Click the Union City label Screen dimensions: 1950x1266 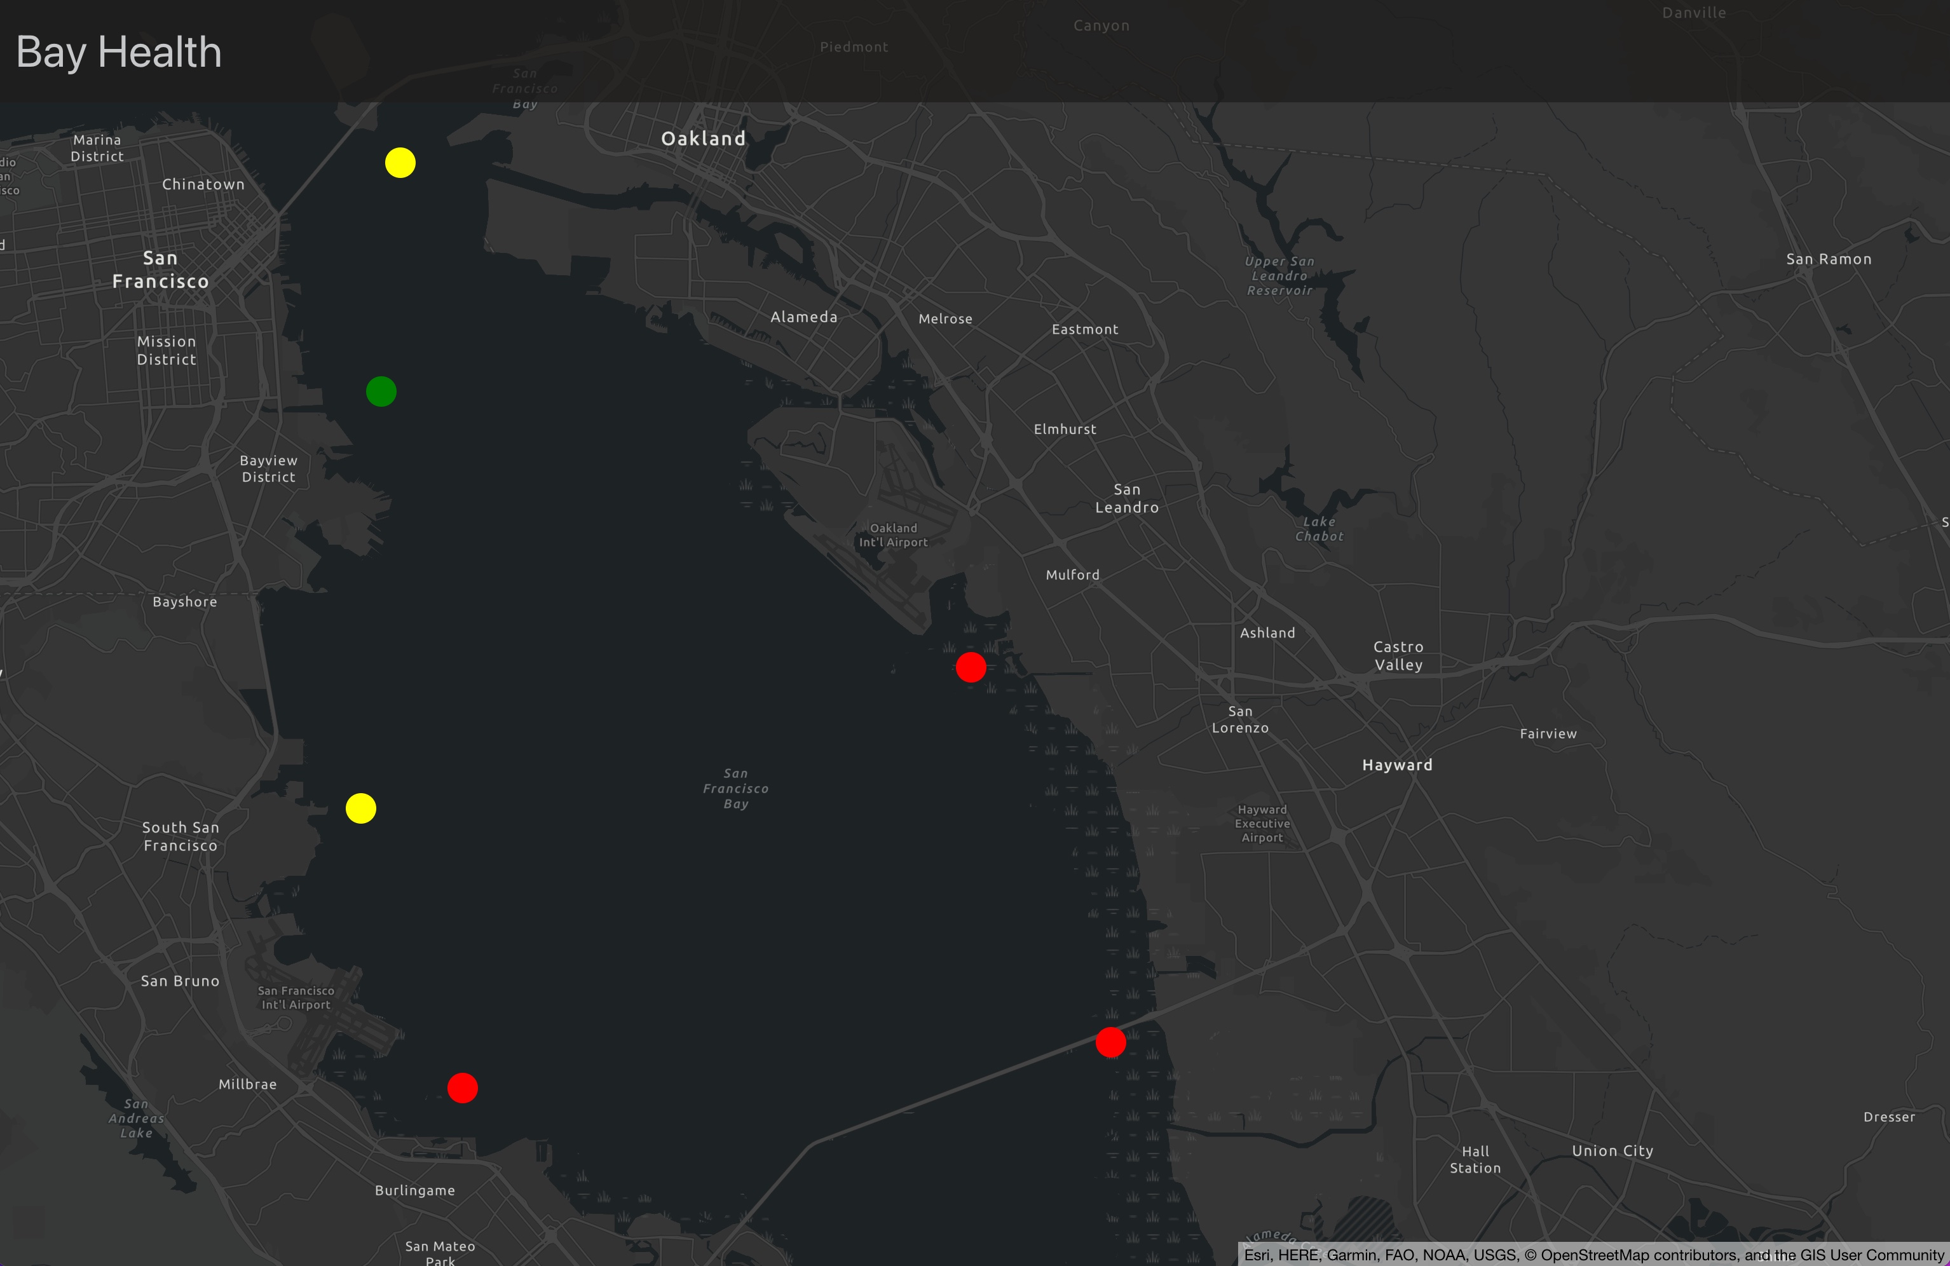tap(1612, 1150)
